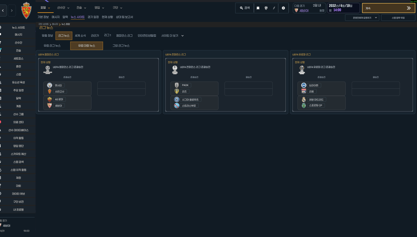Image resolution: width=417 pixels, height=237 pixels.
Task: Switch to the 유럽 리그 뉴스 tab
Action: point(52,46)
